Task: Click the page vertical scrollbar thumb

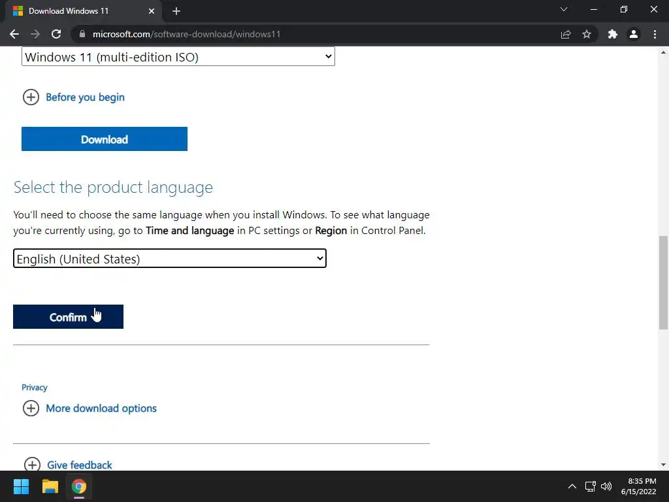Action: point(663,282)
